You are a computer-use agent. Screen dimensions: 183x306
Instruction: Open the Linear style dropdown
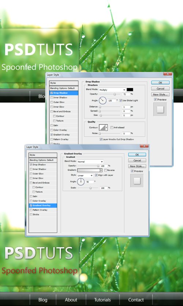85,176
